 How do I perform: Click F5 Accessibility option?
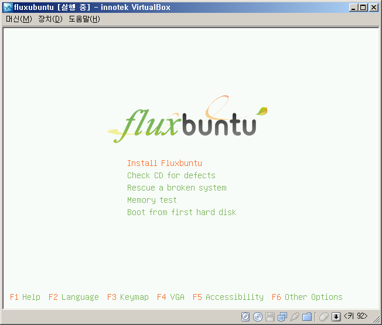click(228, 297)
